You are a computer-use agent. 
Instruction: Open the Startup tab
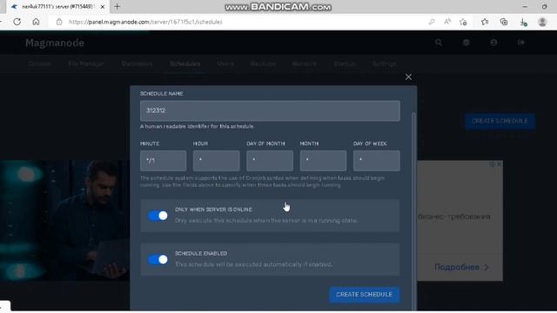[x=345, y=64]
